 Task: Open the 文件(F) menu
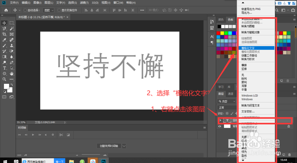click(14, 3)
